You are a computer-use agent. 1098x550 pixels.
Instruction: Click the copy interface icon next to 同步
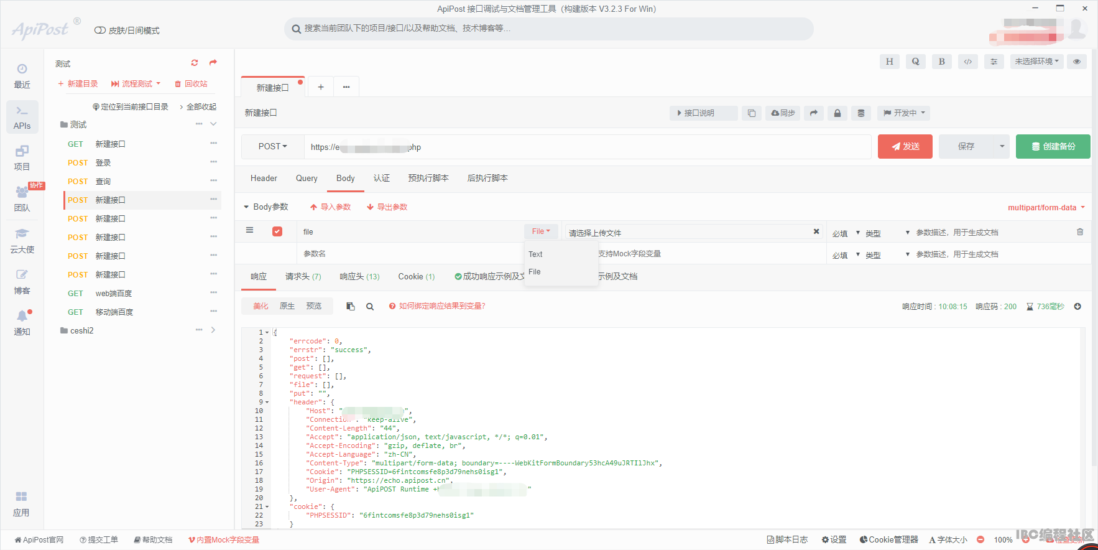751,113
